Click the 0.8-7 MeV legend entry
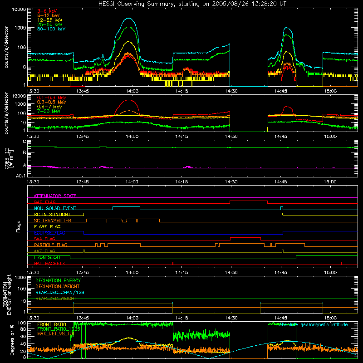Image resolution: width=363 pixels, height=363 pixels. coord(49,107)
